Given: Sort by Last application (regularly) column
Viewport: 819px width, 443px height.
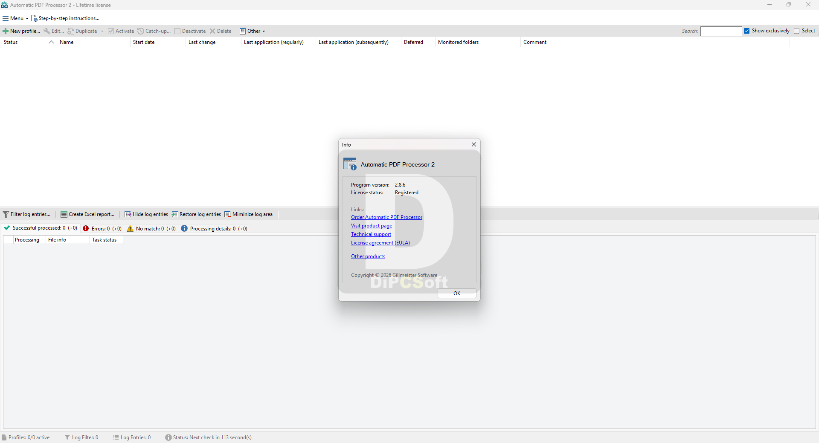Looking at the screenshot, I should click(x=278, y=42).
